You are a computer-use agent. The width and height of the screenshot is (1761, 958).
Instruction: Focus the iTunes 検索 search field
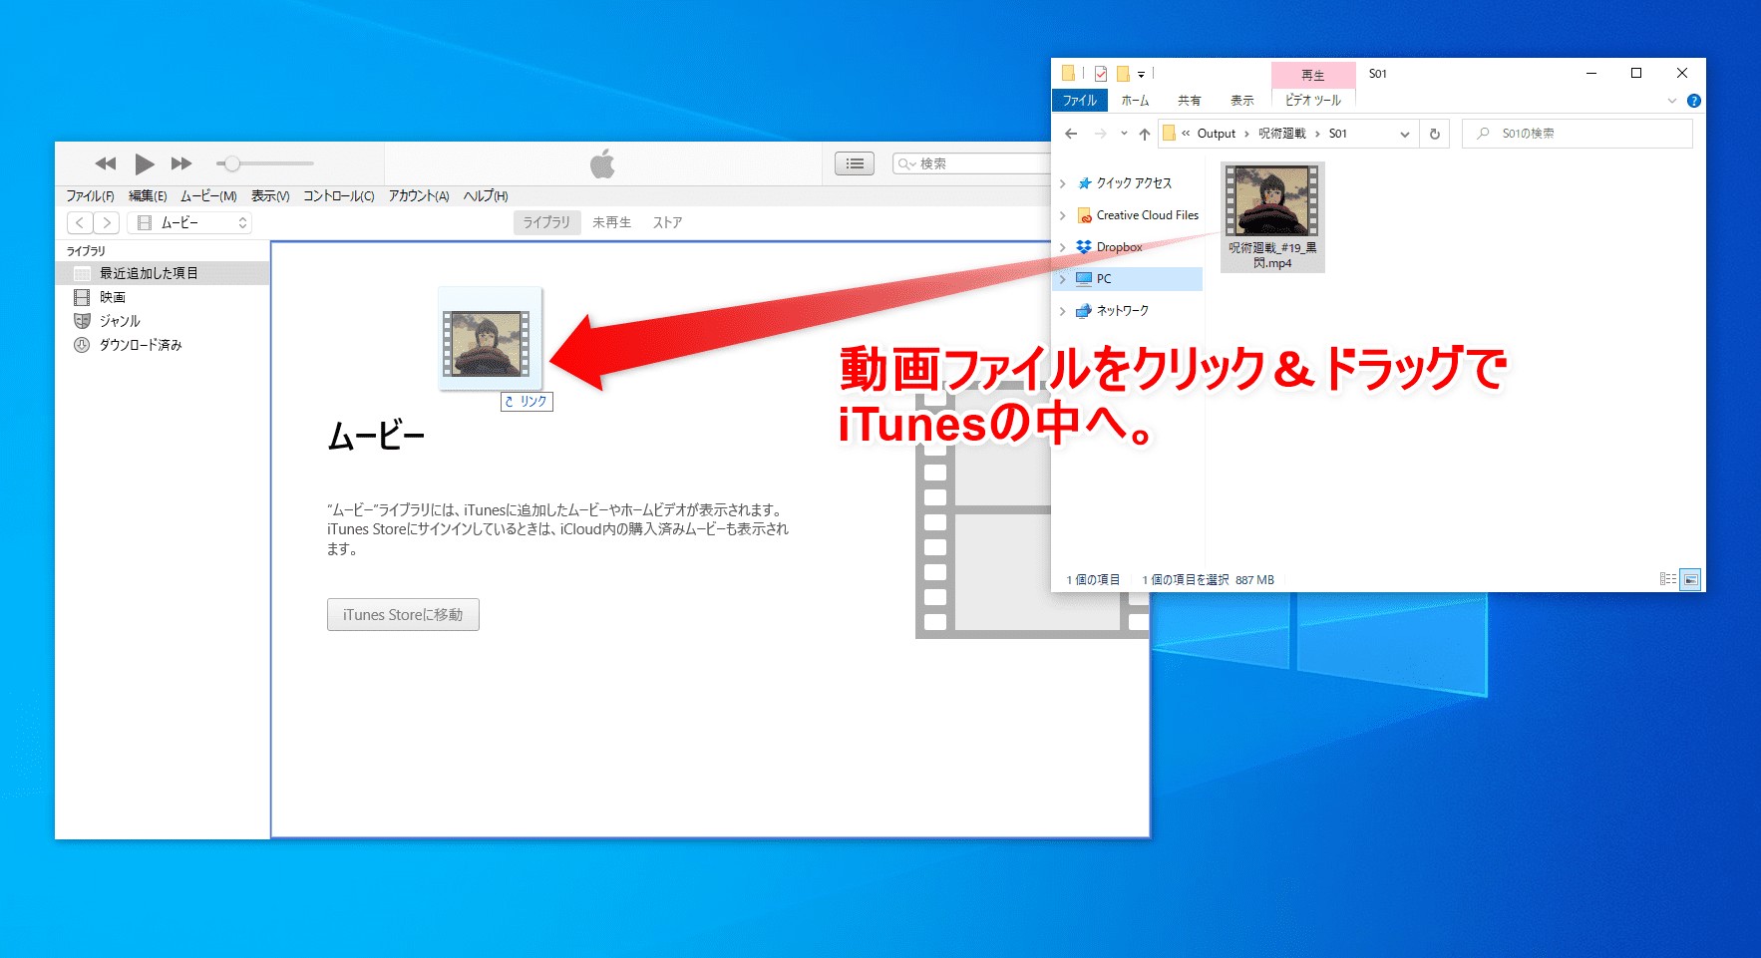(x=972, y=163)
